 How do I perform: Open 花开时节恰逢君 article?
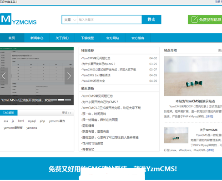point(92,143)
